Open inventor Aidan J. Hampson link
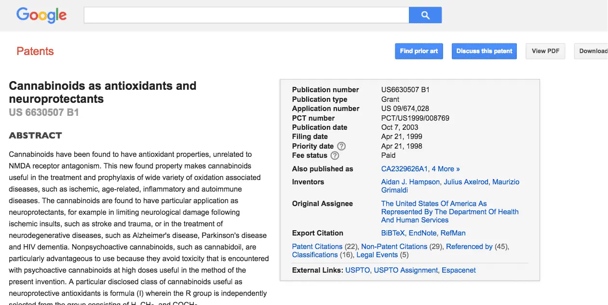The height and width of the screenshot is (305, 608). (410, 182)
